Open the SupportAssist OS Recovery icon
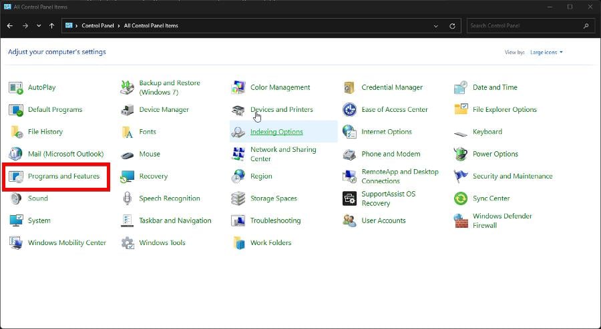 coord(349,198)
